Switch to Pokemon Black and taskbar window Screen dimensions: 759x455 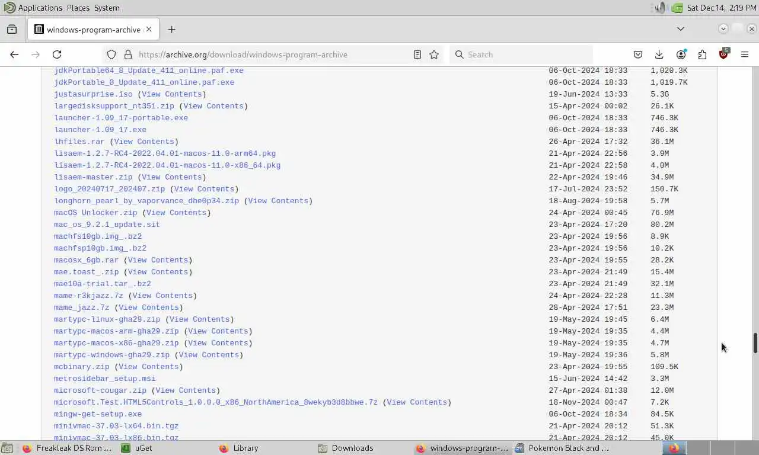click(561, 448)
